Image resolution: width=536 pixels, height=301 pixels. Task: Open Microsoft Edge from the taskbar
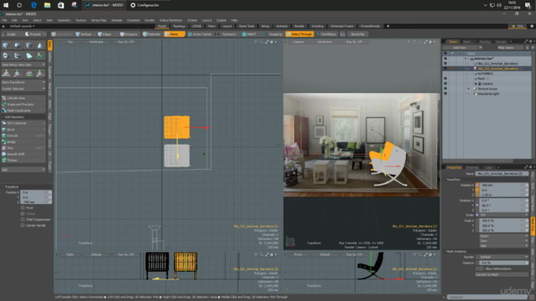(33, 5)
